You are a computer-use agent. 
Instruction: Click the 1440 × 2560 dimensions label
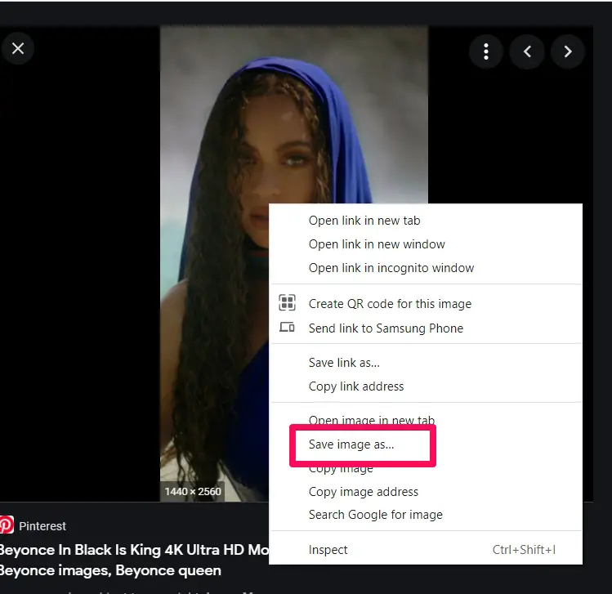[x=193, y=491]
